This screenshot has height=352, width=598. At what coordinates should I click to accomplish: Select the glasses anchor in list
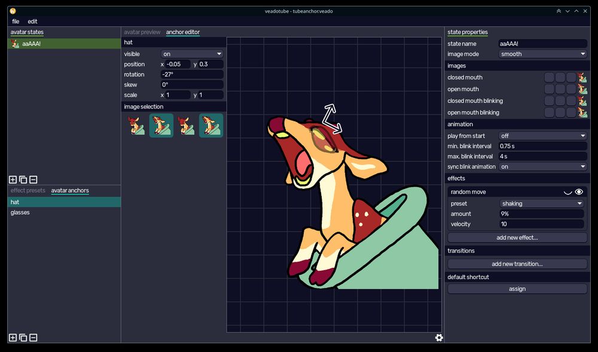[x=20, y=213]
